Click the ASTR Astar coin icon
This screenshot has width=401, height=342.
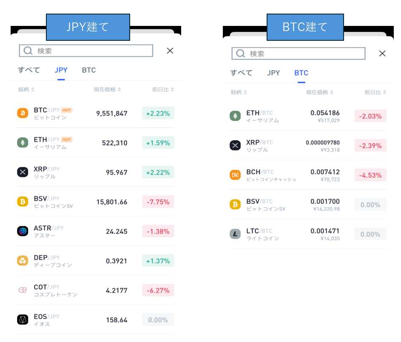click(23, 231)
